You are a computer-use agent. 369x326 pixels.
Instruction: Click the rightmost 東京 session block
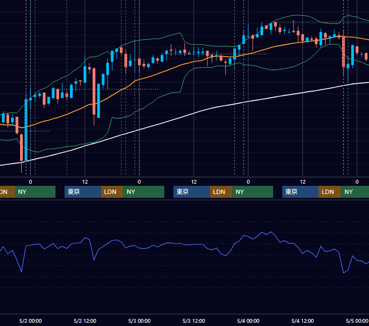click(x=300, y=192)
